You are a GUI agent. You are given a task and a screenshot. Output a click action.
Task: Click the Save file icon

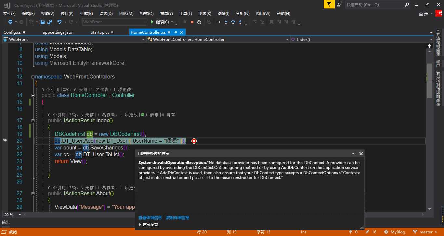[x=43, y=22]
